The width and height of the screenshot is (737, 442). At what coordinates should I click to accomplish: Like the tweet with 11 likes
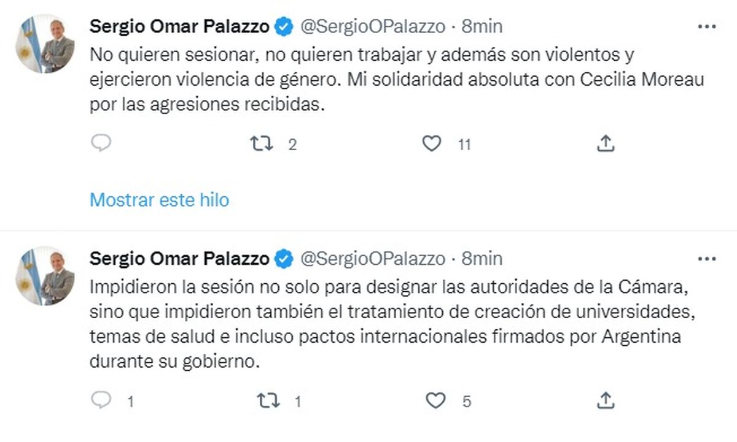click(x=432, y=144)
